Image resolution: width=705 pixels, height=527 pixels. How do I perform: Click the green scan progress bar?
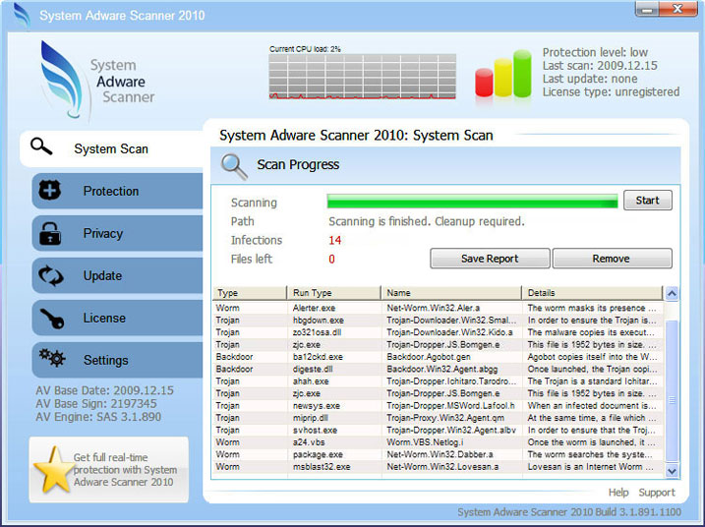(472, 201)
